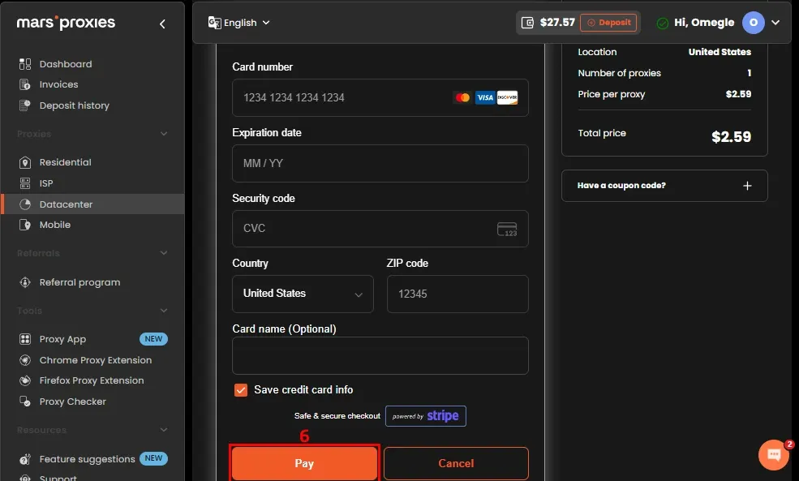799x481 pixels.
Task: Open the Country dropdown showing United States
Action: point(303,294)
